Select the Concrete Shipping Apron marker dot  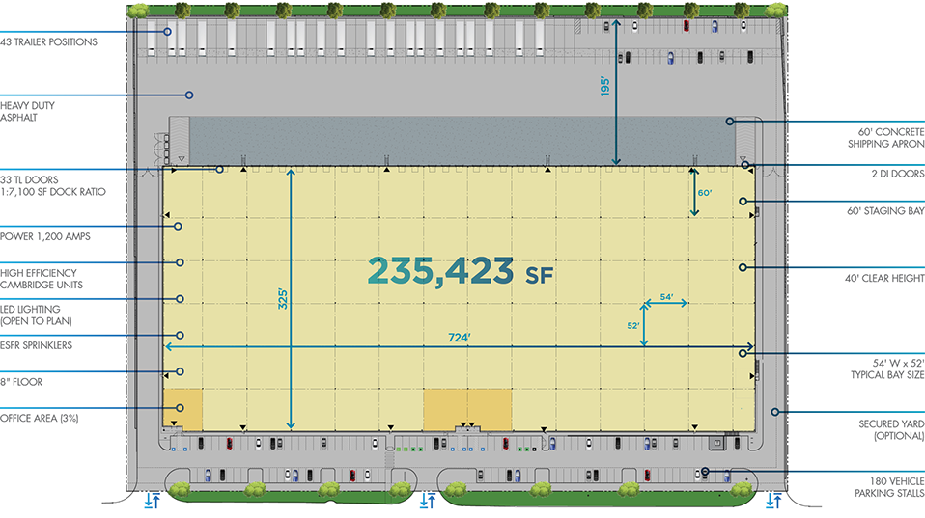(731, 122)
